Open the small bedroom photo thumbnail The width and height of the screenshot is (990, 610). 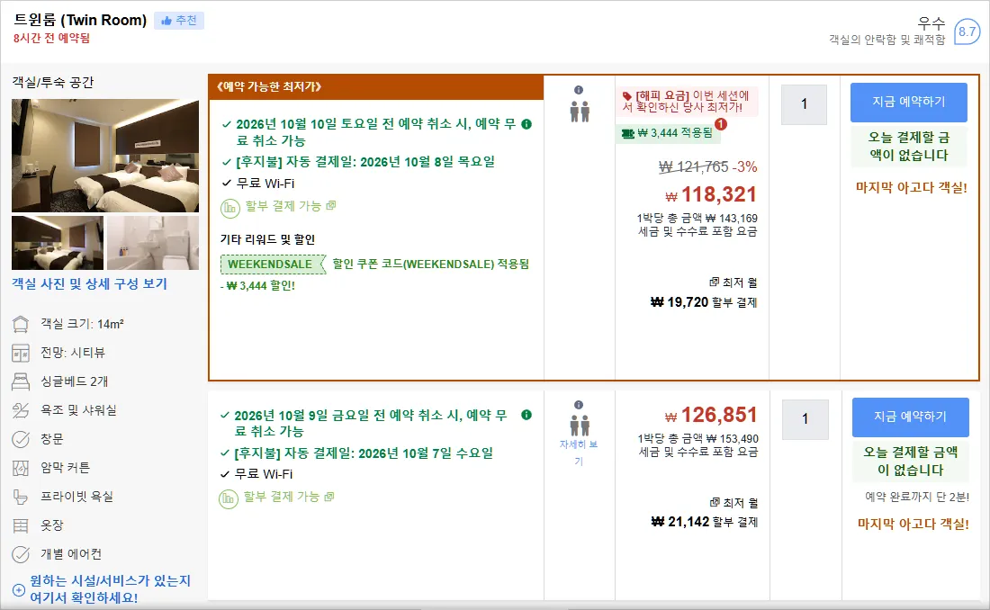(x=58, y=243)
